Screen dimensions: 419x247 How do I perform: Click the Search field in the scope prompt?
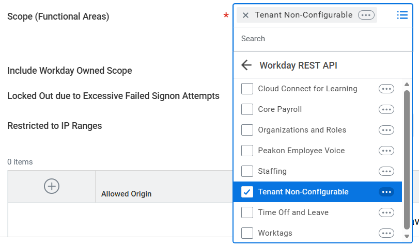coord(322,39)
